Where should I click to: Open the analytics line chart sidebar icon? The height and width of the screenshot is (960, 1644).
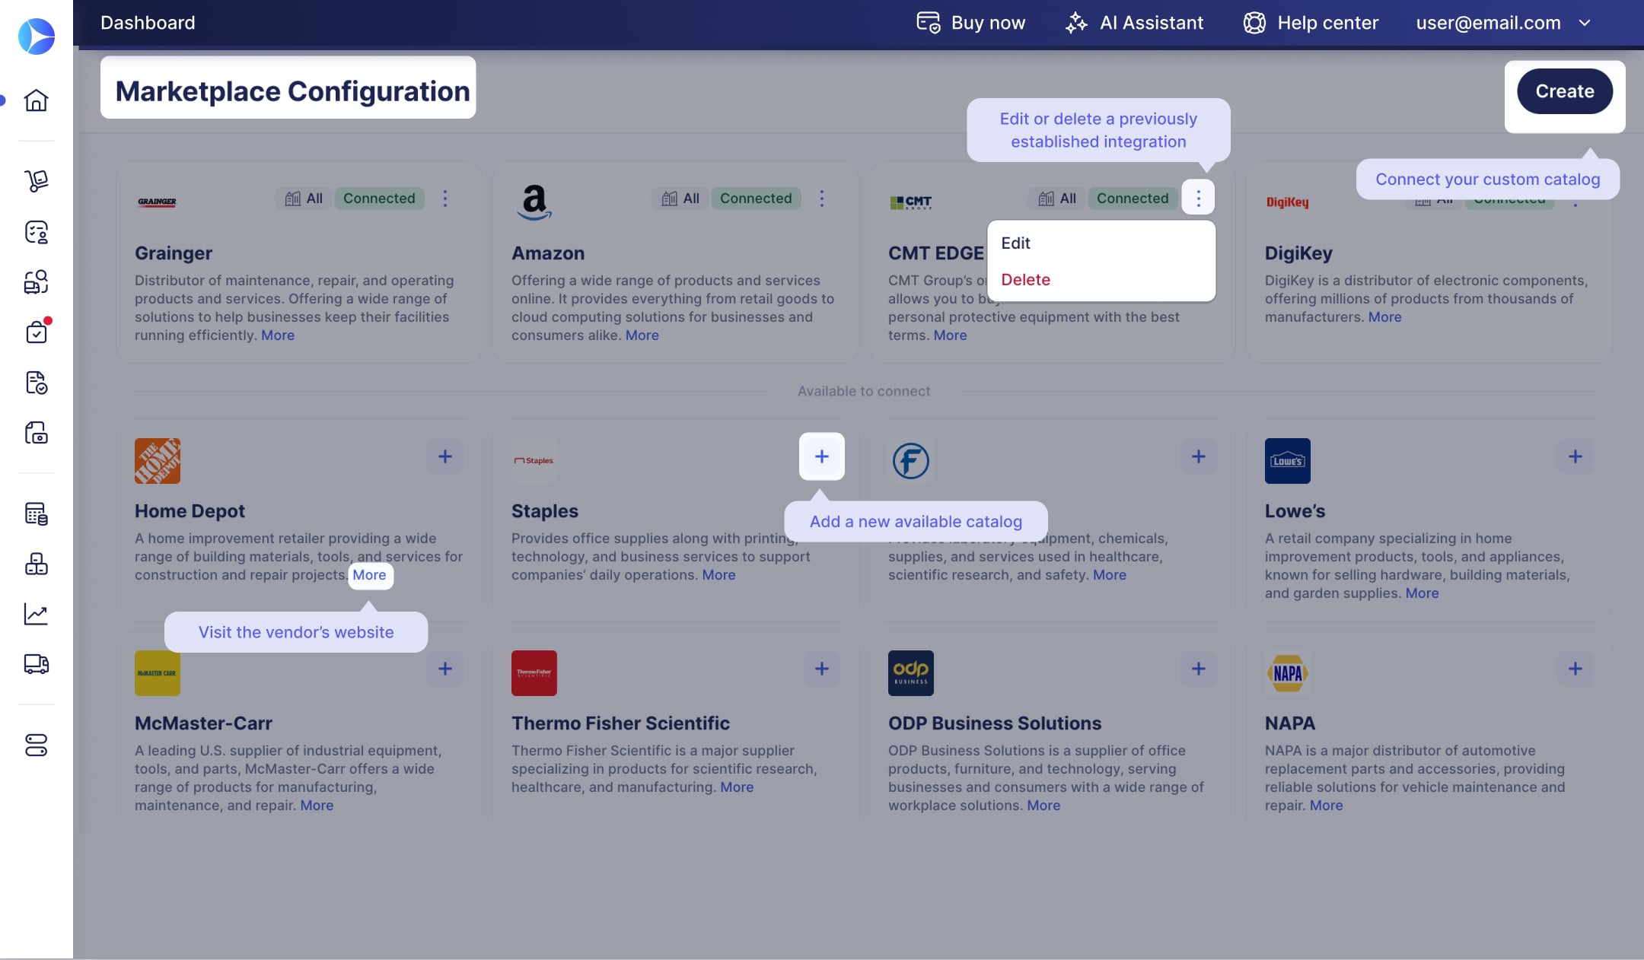(36, 614)
